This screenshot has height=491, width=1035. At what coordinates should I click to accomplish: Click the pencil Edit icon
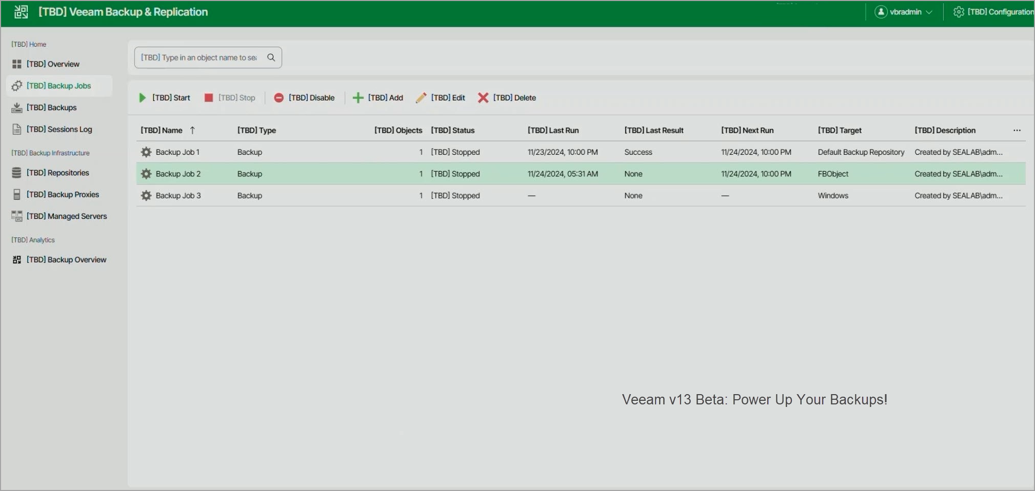pyautogui.click(x=421, y=98)
